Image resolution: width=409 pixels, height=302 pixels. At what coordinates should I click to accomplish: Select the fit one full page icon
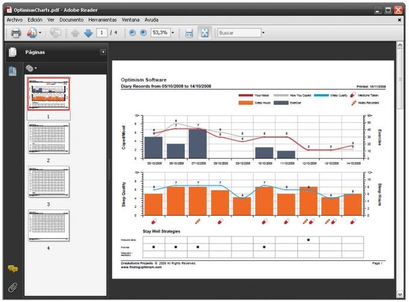(204, 33)
